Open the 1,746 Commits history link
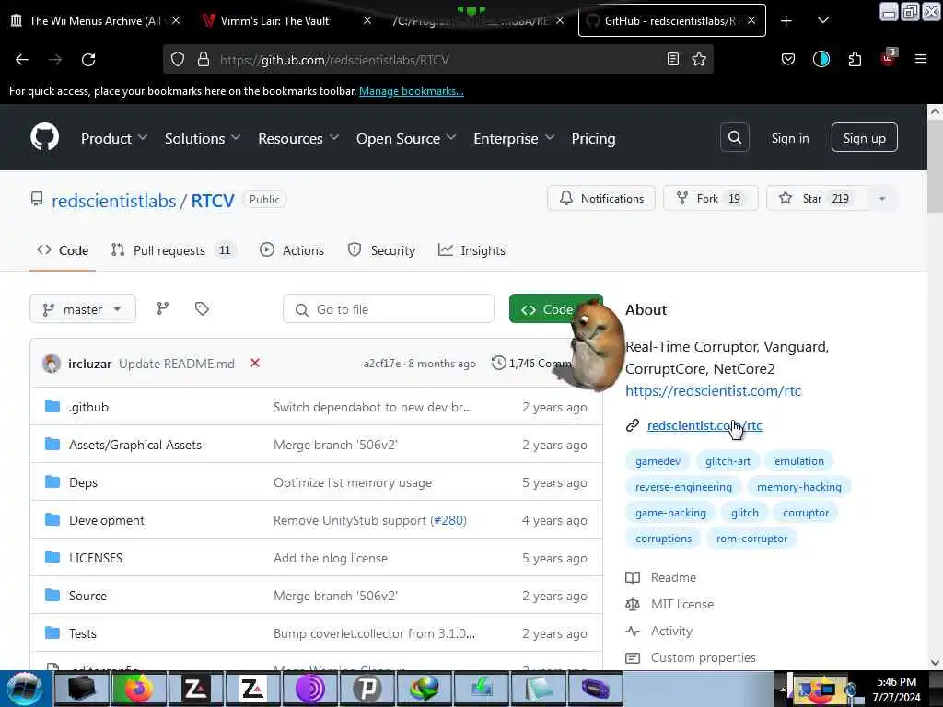This screenshot has height=707, width=943. click(x=532, y=363)
